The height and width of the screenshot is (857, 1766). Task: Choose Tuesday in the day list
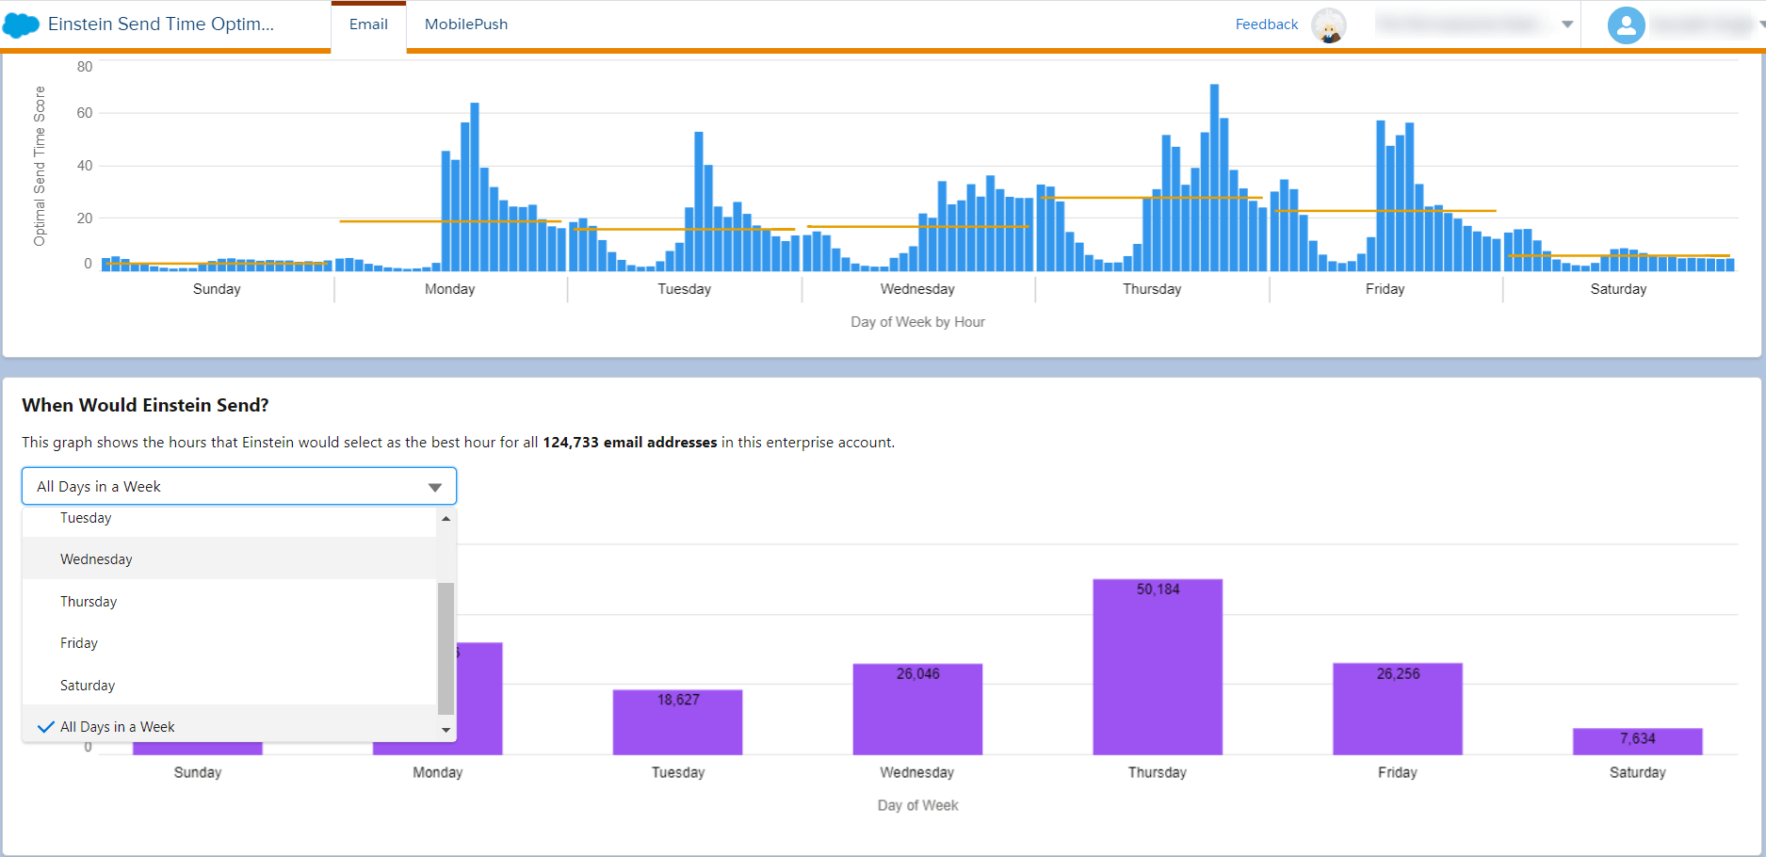click(x=230, y=519)
